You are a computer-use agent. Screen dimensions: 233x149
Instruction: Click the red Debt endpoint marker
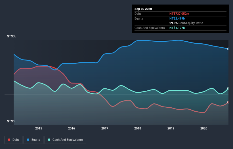click(x=228, y=102)
